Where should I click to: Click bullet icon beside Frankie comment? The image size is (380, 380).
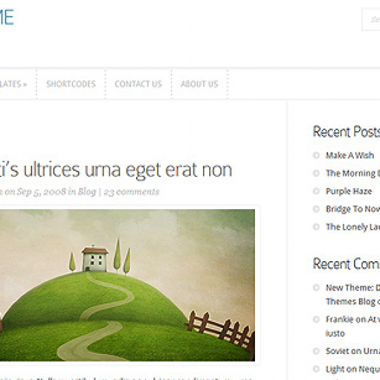click(316, 319)
